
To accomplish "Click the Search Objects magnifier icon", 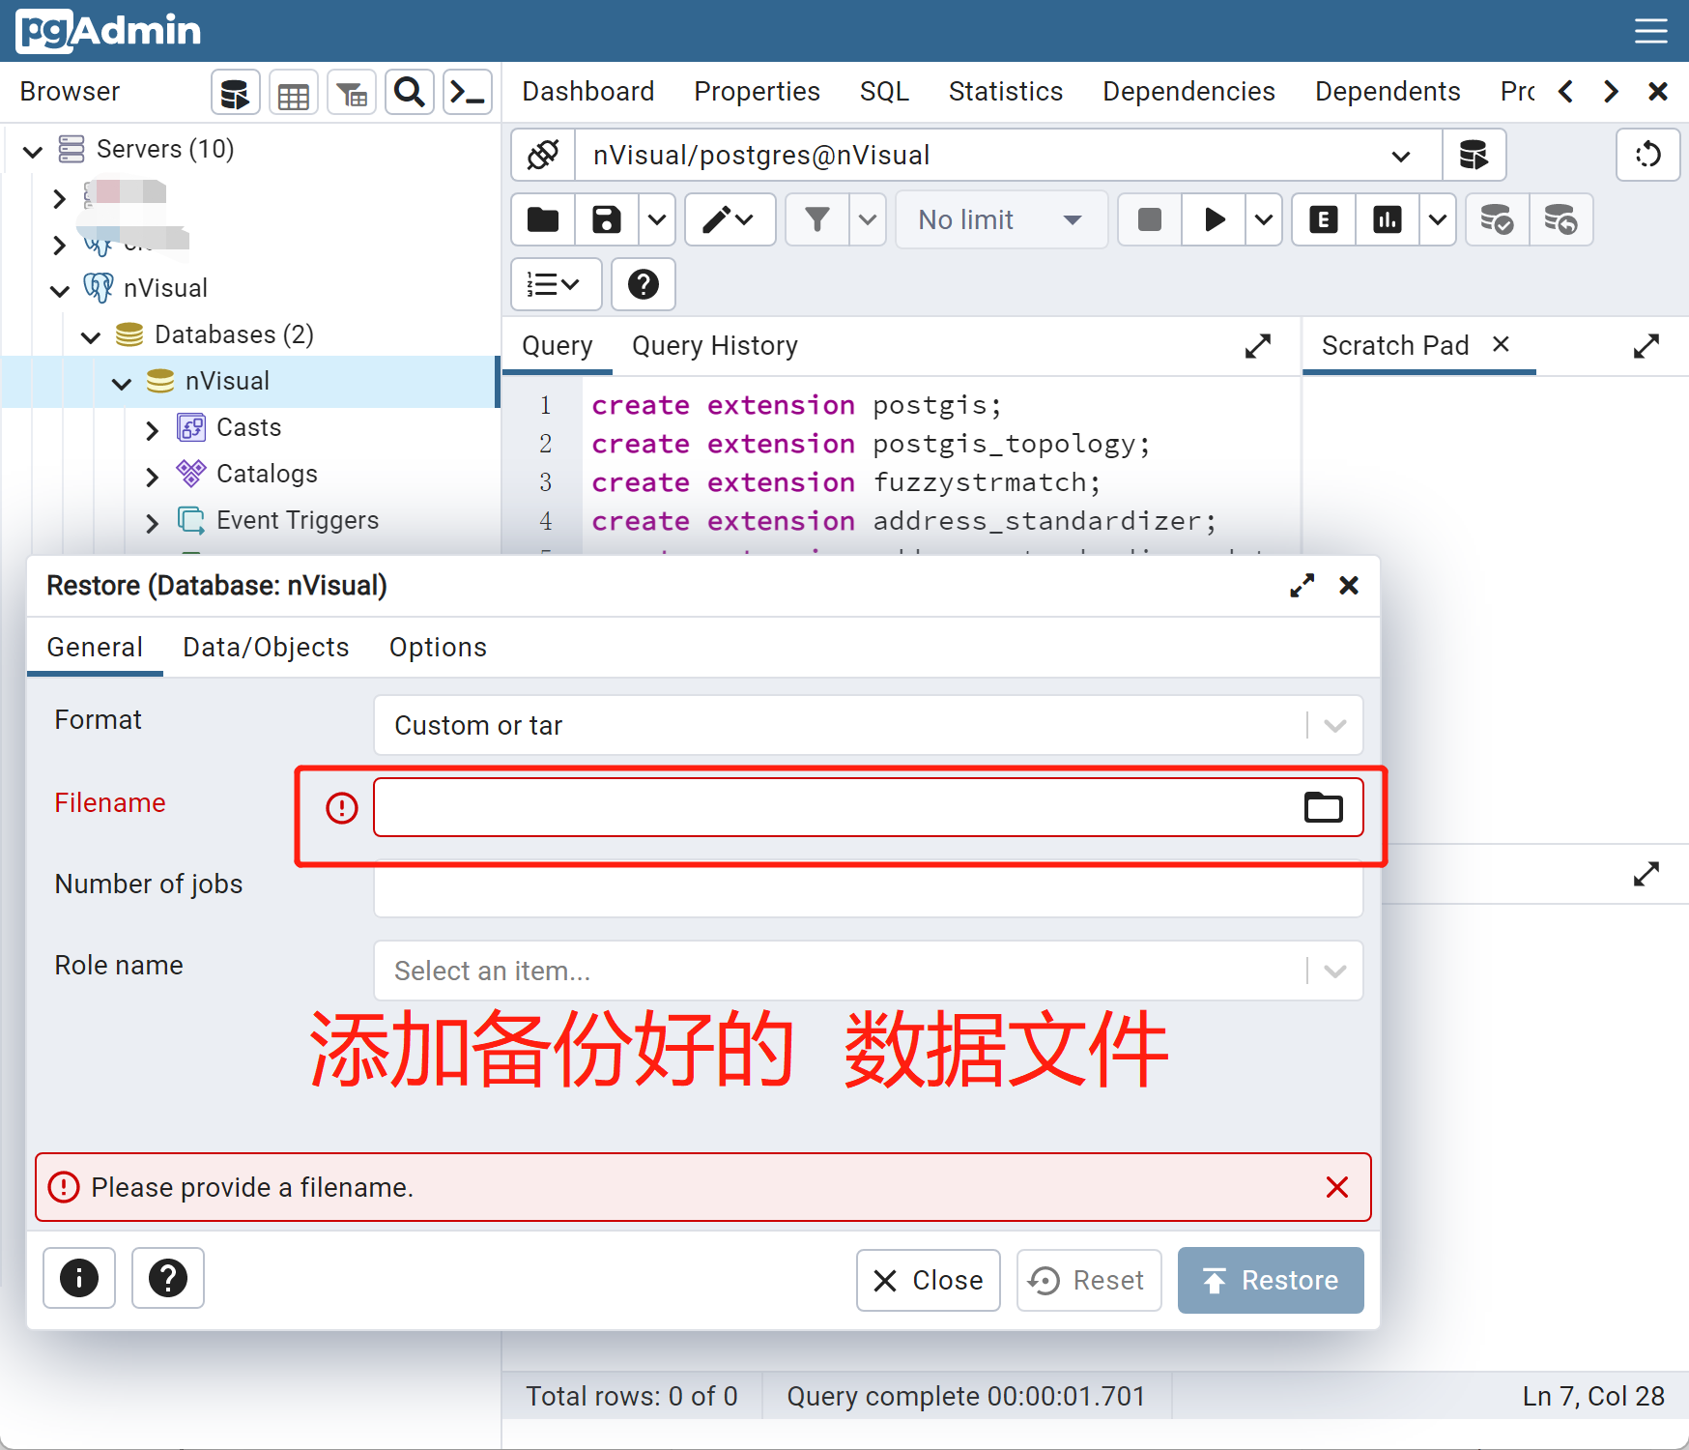I will click(410, 93).
